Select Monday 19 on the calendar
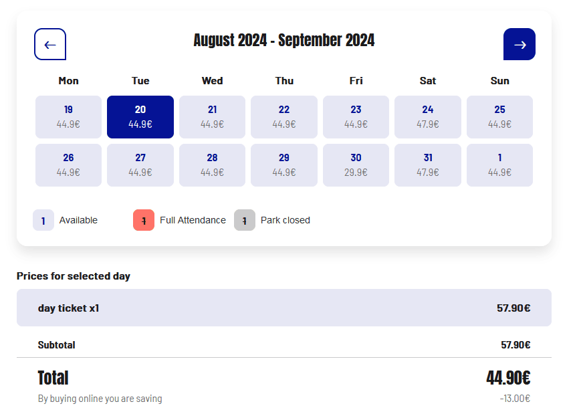Viewport: 575px width, 418px height. [x=68, y=117]
